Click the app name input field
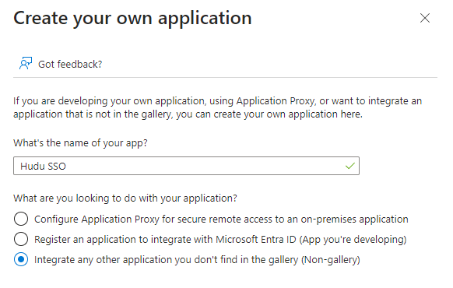The height and width of the screenshot is (288, 453). click(x=186, y=166)
